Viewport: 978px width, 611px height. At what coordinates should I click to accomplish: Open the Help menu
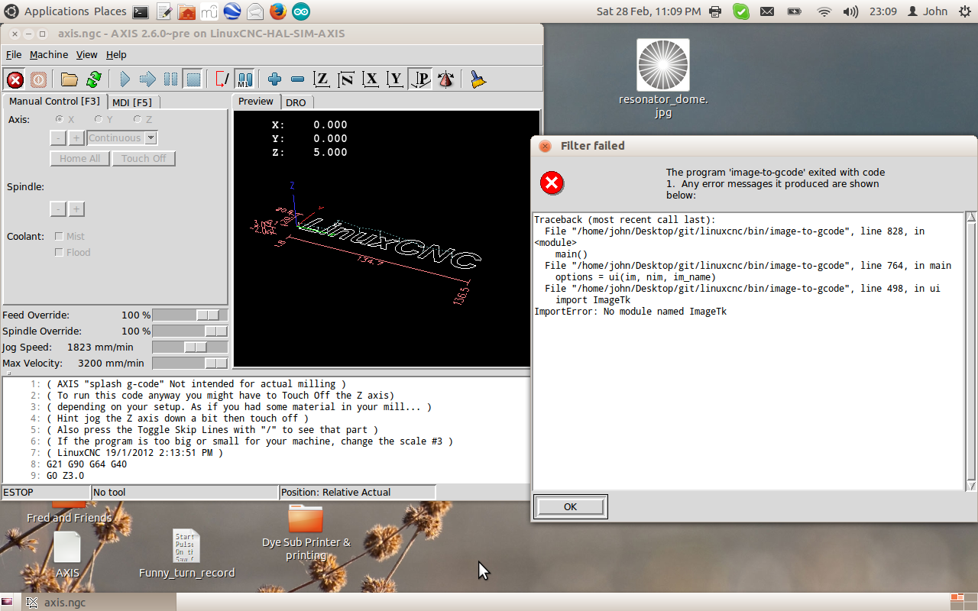tap(116, 55)
